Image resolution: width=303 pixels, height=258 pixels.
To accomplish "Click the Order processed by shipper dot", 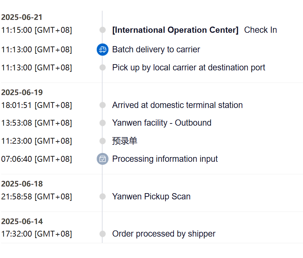I will [103, 234].
